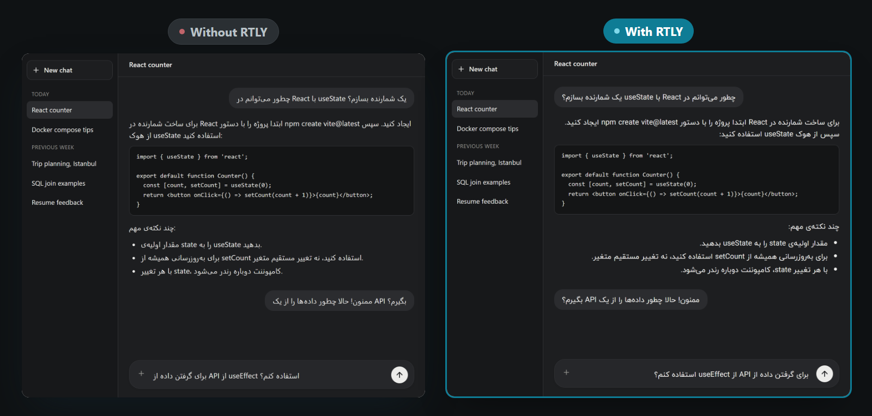Viewport: 872px width, 416px height.
Task: Click the PREVIOUS WEEK label in Without RTLY sidebar
Action: tap(53, 148)
